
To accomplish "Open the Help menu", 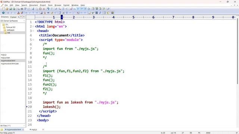I will point(83,5).
